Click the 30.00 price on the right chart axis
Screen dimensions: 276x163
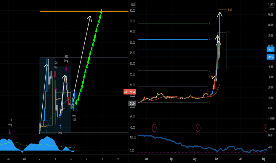pos(271,77)
